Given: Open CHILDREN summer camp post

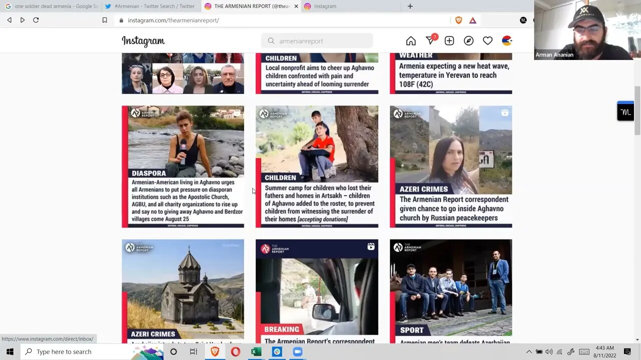Looking at the screenshot, I should pyautogui.click(x=317, y=166).
